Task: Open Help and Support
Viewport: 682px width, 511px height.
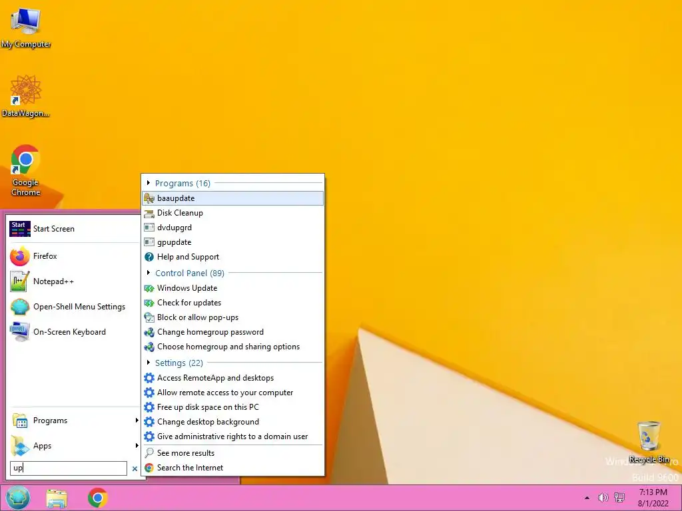Action: (232, 257)
